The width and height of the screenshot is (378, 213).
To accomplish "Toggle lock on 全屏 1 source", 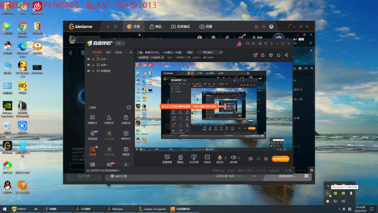I will (x=93, y=65).
